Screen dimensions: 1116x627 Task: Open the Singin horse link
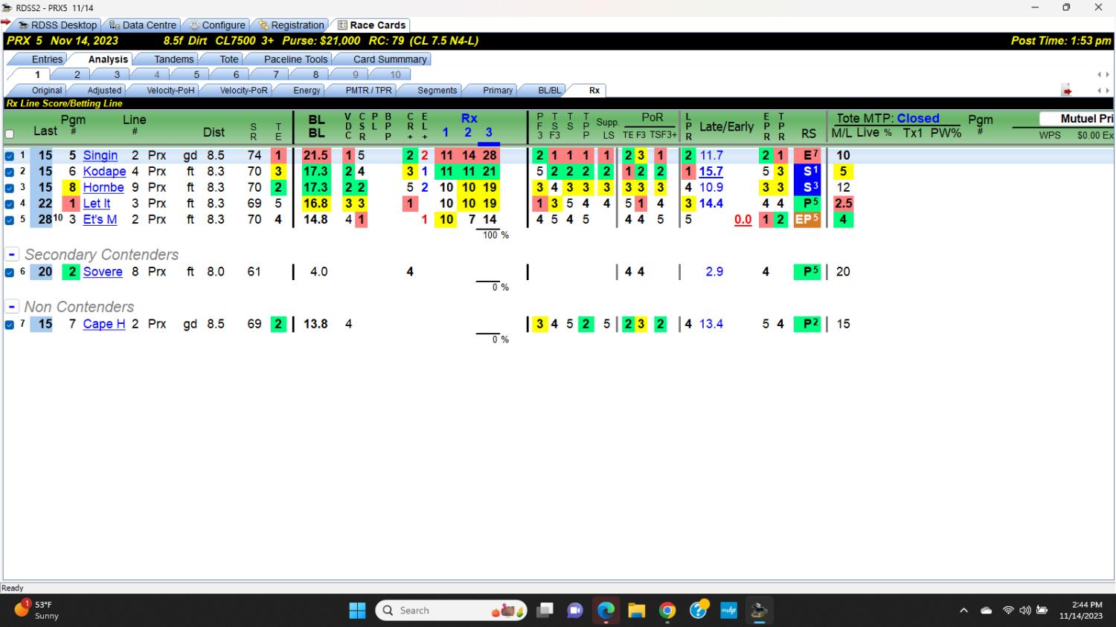pos(100,155)
